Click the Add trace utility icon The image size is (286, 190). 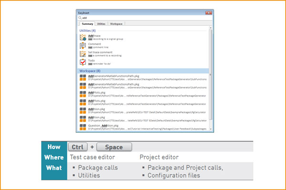83,37
